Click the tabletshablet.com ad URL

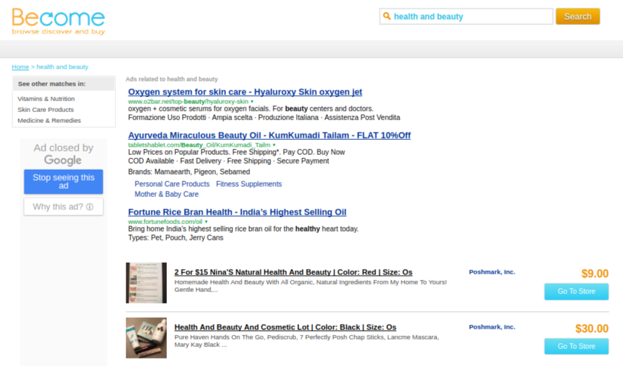199,145
